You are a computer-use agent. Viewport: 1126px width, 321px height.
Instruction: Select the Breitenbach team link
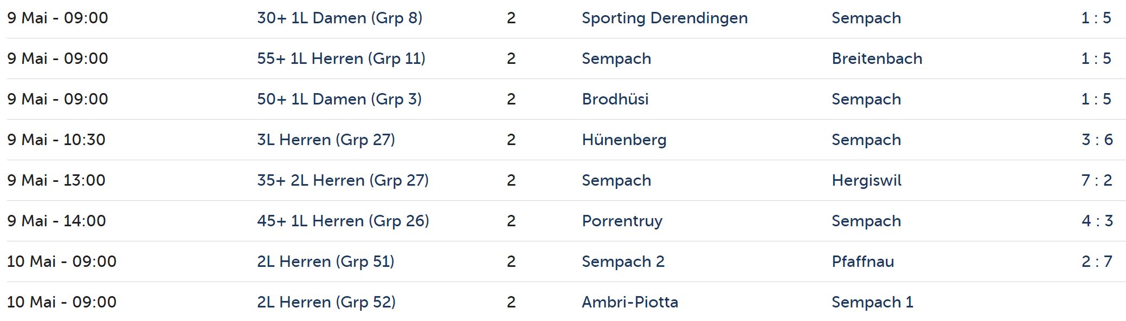point(877,58)
